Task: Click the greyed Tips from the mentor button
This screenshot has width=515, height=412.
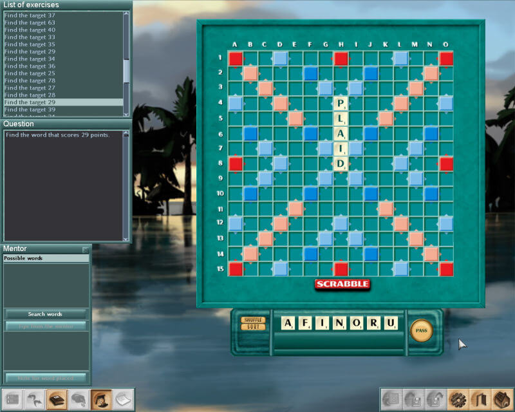Action: (x=45, y=326)
